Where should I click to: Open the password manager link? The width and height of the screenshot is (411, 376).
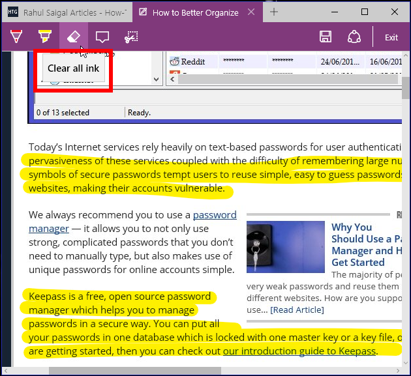coord(215,215)
